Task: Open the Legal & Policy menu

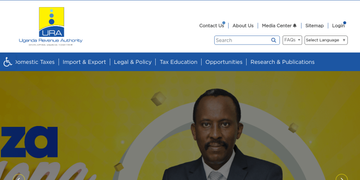Action: [133, 62]
